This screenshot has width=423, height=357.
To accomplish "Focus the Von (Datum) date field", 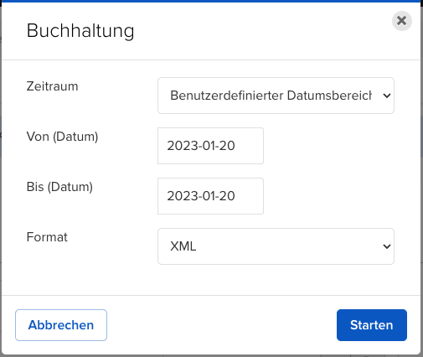I will tap(210, 146).
